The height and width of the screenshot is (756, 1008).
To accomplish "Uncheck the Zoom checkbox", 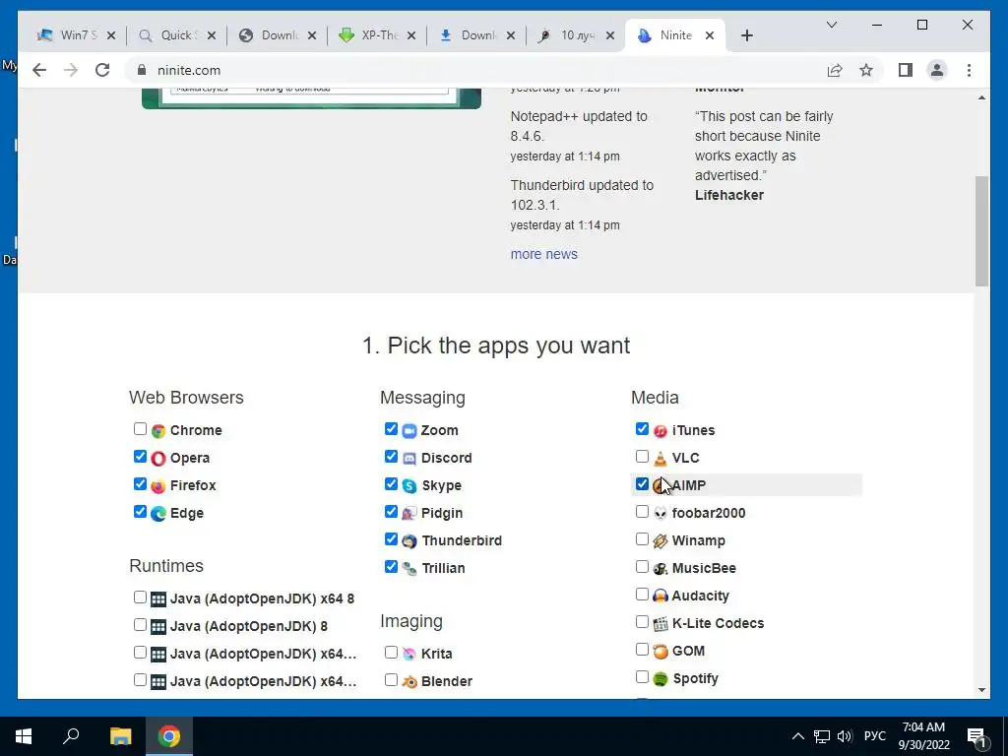I will tap(391, 429).
